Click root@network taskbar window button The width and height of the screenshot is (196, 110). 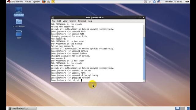pyautogui.click(x=22, y=108)
